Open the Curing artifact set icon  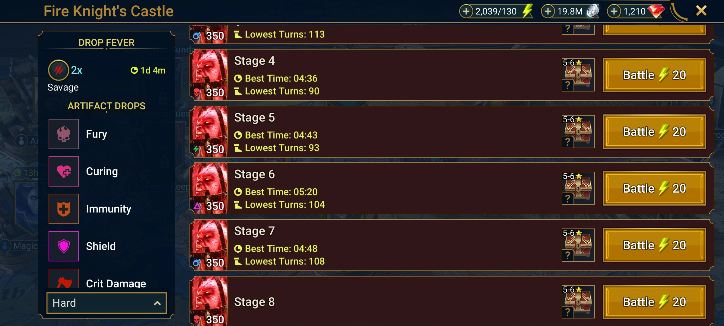tap(64, 171)
